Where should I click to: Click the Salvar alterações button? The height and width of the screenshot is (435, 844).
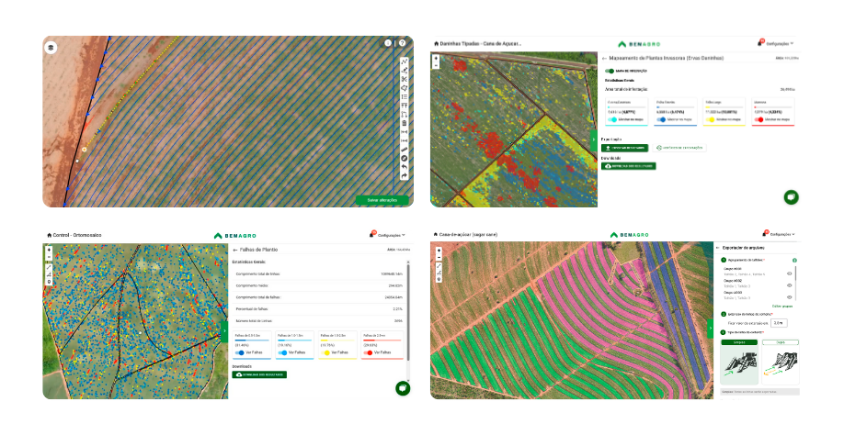tap(381, 199)
